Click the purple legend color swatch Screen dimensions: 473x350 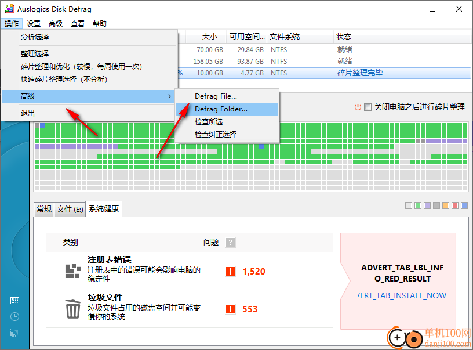427,205
